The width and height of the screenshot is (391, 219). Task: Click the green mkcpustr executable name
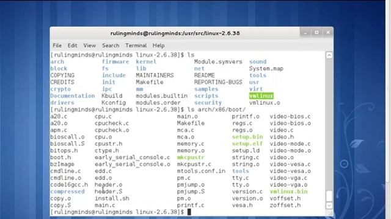191,158
